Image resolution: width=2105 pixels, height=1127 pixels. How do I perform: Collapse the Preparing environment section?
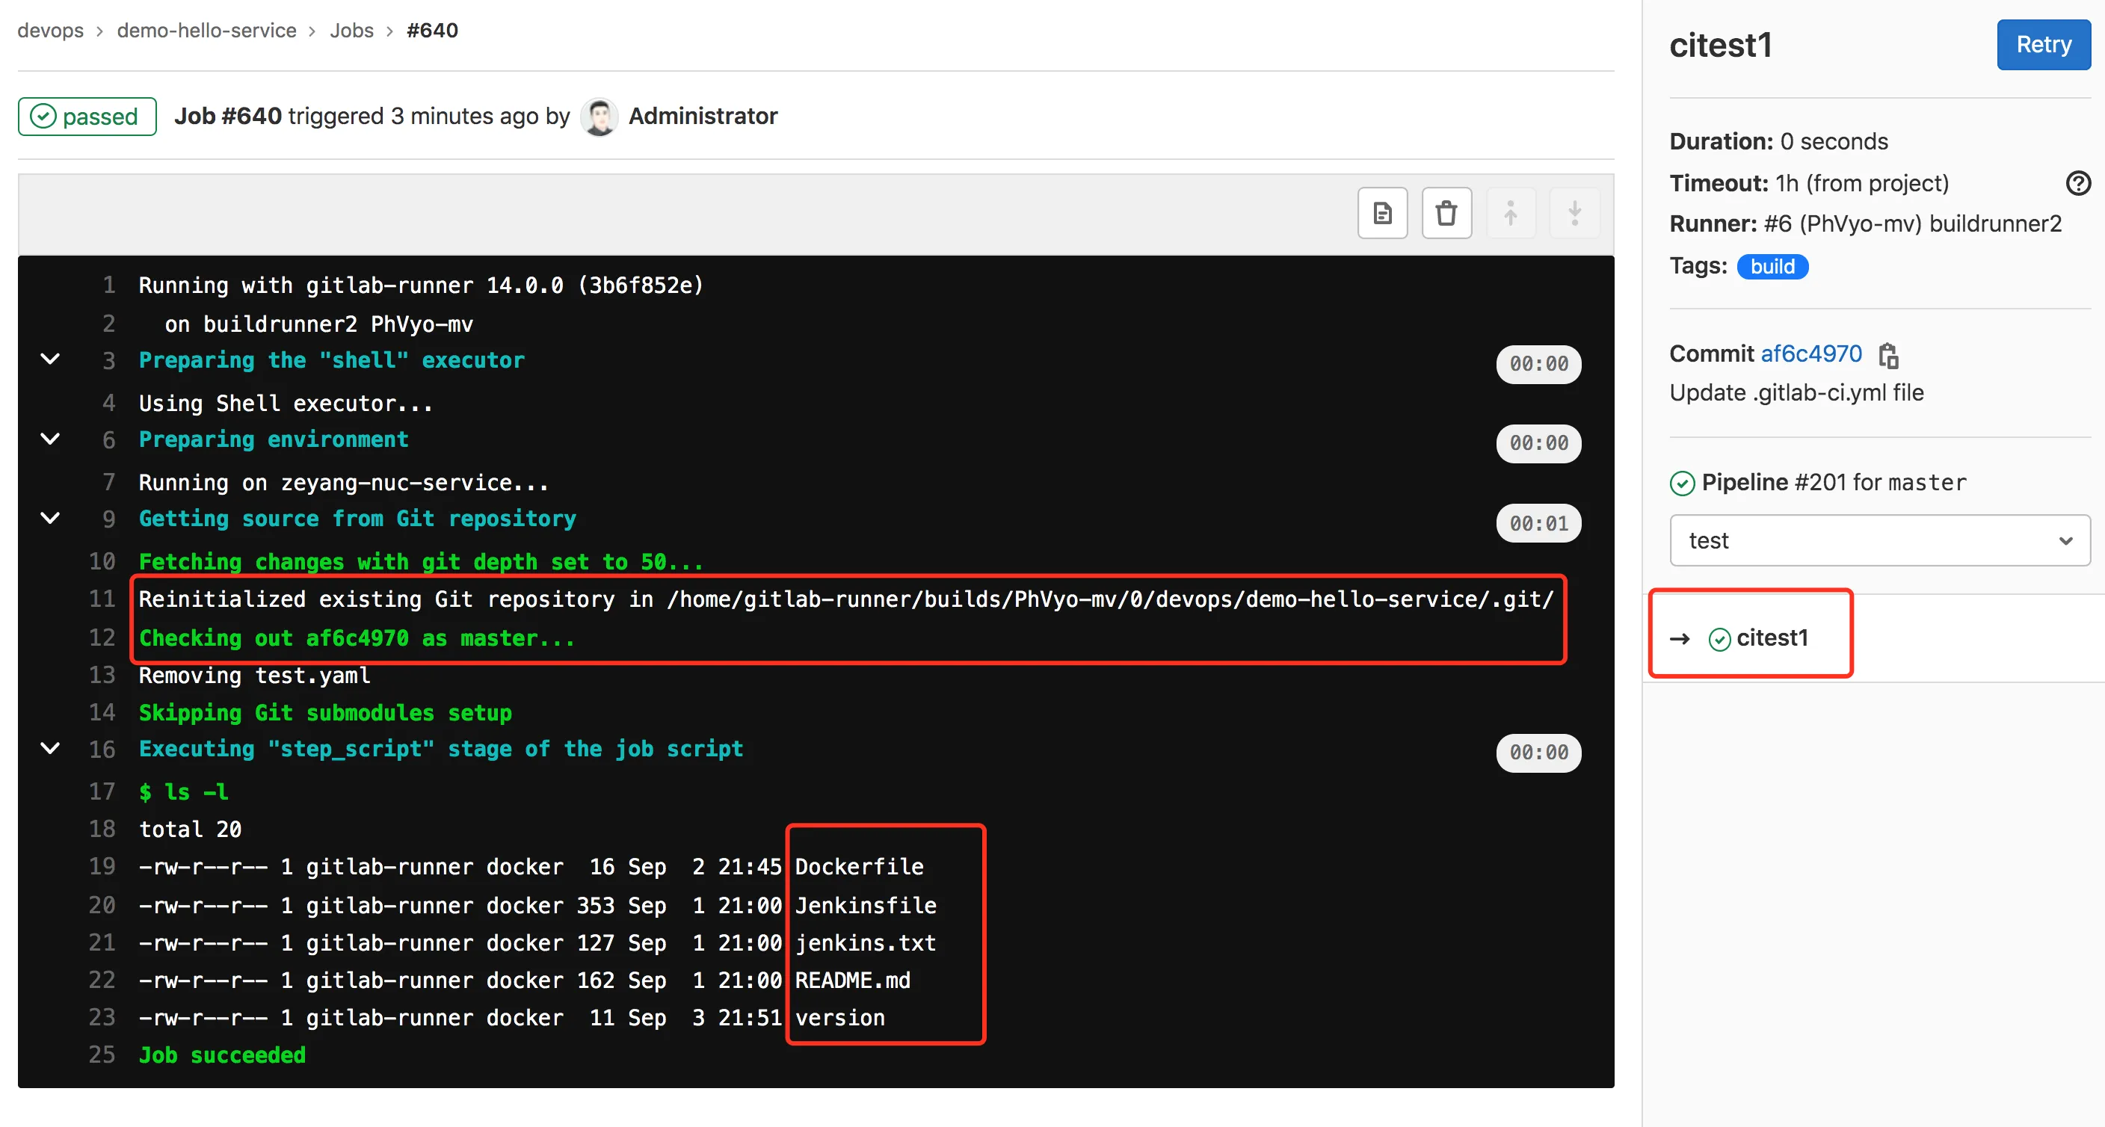[x=50, y=439]
